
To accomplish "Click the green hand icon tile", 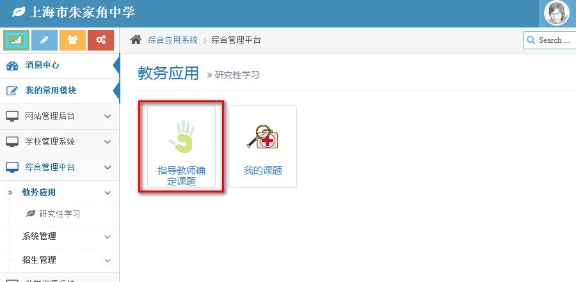I will 182,137.
